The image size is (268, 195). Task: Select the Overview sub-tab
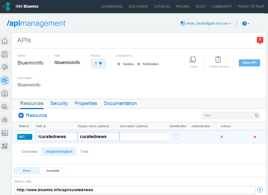(x=30, y=152)
